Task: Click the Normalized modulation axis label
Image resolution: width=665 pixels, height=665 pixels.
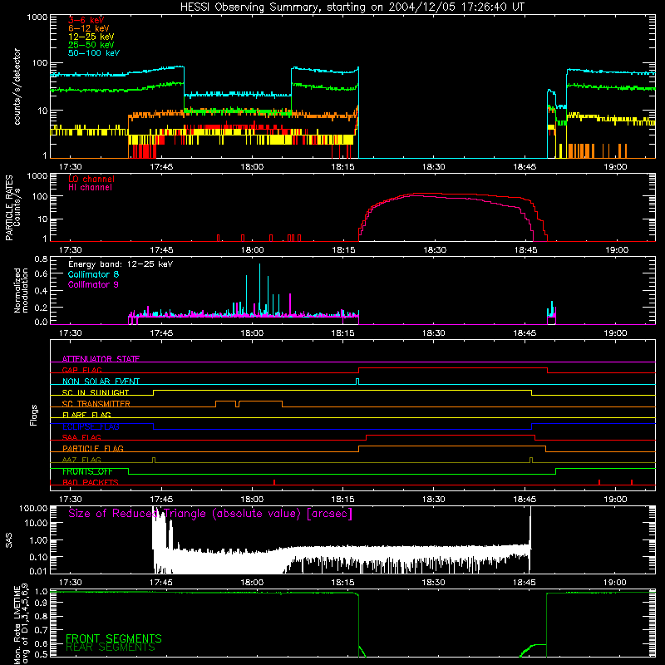Action: 21,290
